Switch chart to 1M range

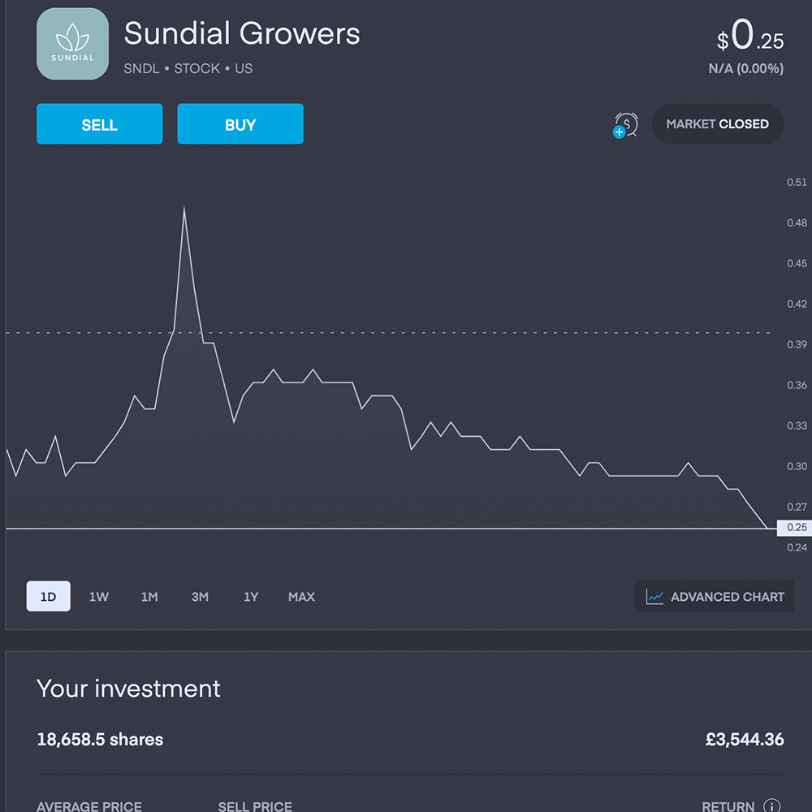tap(149, 597)
